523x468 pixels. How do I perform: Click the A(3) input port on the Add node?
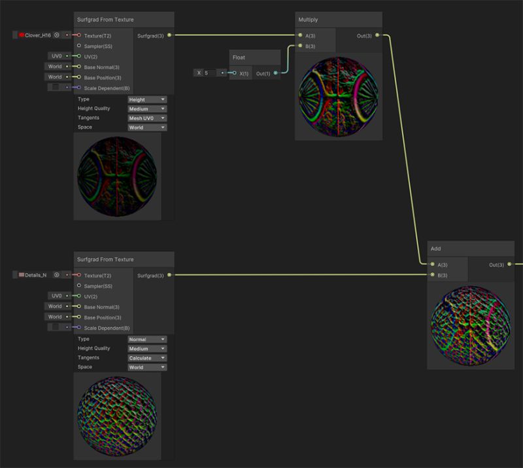click(x=431, y=264)
